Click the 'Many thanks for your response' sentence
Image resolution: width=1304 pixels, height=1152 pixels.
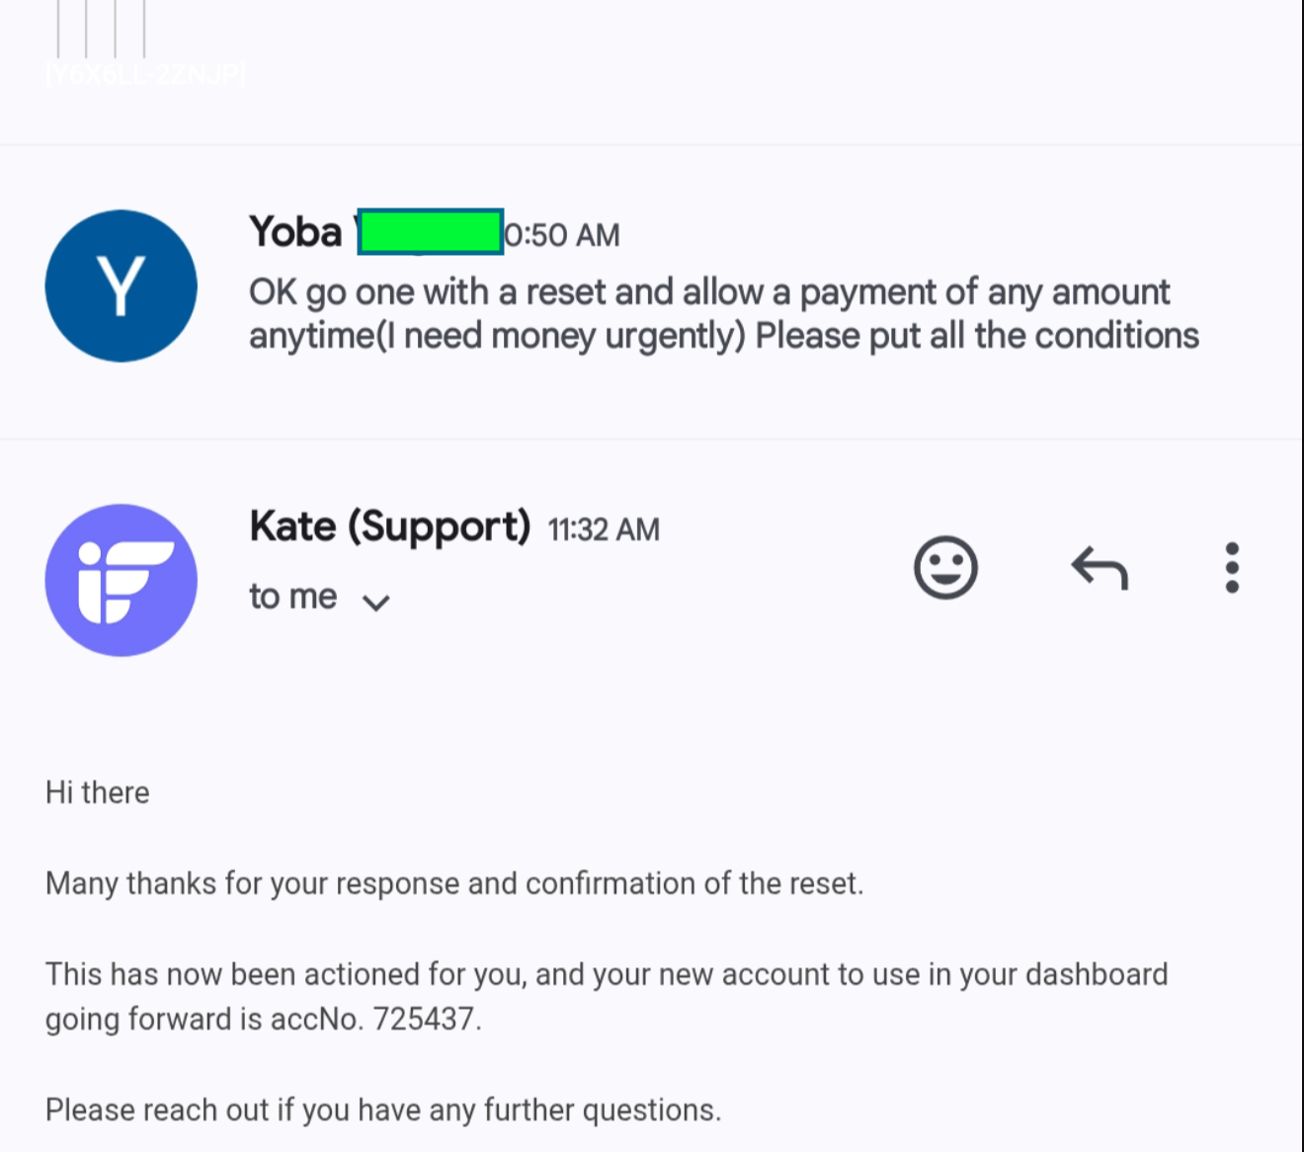click(x=454, y=883)
